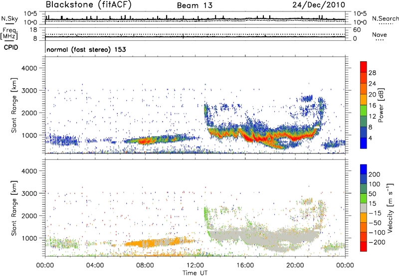Click the "CPID" label
Screen dimensions: 399x276
(x=11, y=47)
